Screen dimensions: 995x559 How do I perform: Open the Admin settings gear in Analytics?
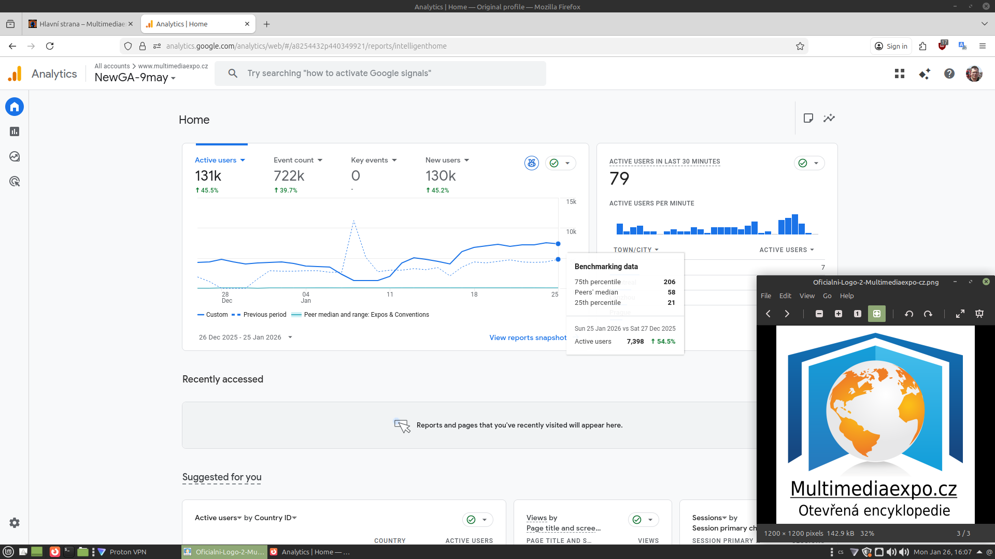click(x=15, y=523)
